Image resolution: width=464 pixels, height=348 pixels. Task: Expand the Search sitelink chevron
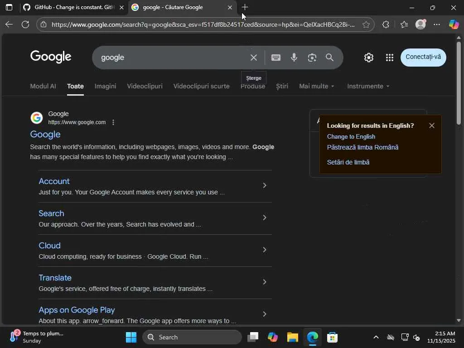(265, 217)
